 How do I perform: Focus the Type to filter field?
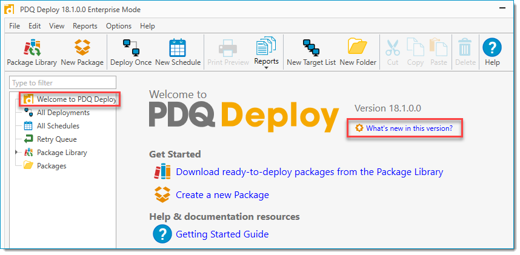[63, 82]
